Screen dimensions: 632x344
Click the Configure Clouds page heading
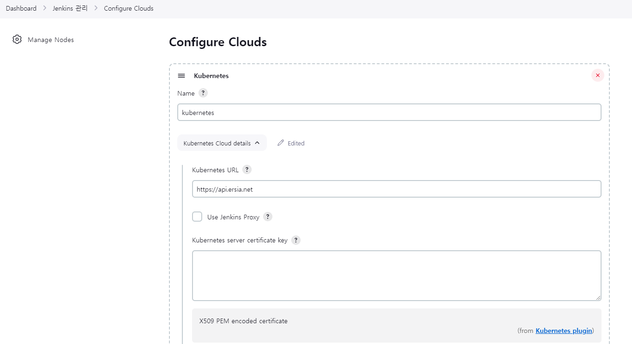point(218,42)
